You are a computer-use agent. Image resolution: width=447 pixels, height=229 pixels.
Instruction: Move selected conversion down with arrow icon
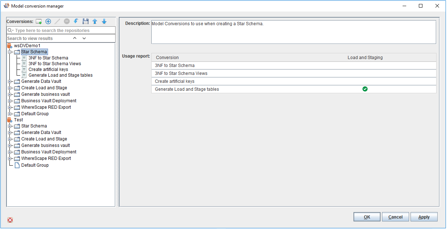click(104, 22)
